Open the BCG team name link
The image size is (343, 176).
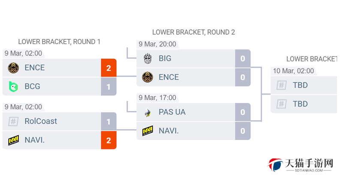pyautogui.click(x=33, y=87)
